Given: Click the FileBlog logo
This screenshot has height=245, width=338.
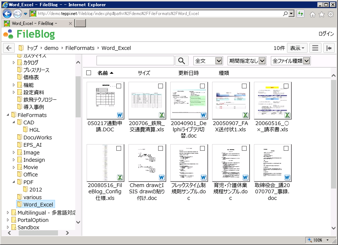Looking at the screenshot, I should (x=29, y=34).
